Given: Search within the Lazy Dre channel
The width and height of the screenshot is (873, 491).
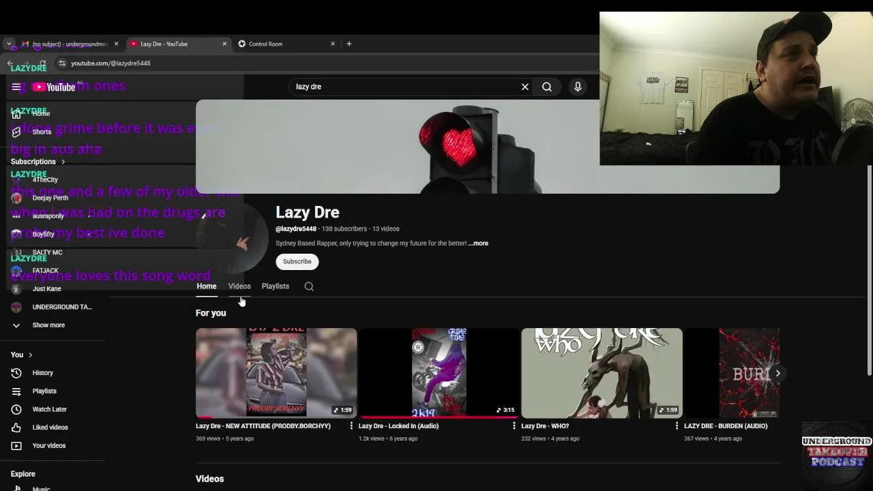Looking at the screenshot, I should pos(309,286).
